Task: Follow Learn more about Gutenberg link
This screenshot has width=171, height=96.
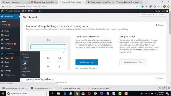Action: tap(86, 68)
